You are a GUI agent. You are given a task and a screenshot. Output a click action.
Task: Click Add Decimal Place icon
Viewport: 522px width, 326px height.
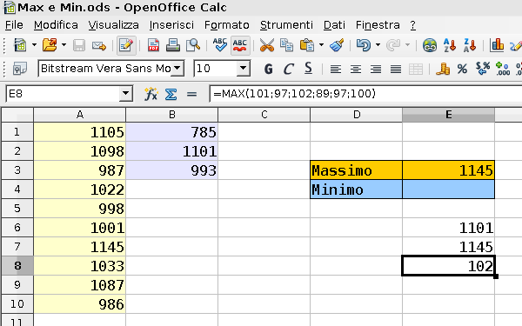pos(502,69)
